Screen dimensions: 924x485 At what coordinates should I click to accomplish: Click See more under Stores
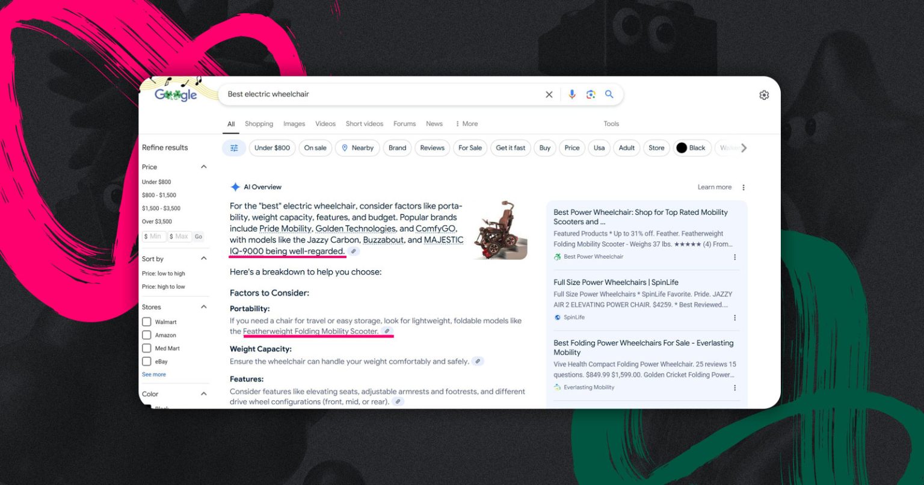coord(154,375)
